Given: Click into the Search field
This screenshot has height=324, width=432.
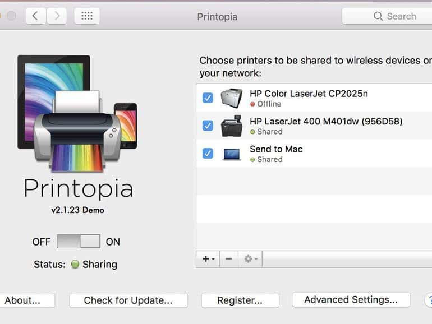Looking at the screenshot, I should pos(387,16).
